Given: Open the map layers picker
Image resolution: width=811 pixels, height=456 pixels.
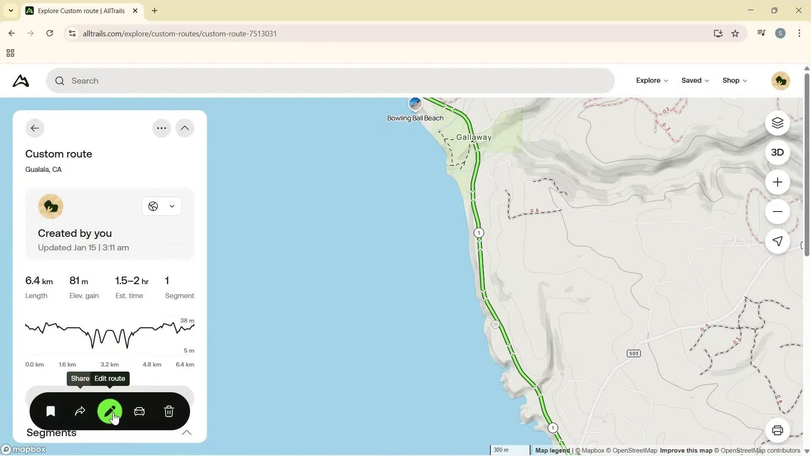Looking at the screenshot, I should click(778, 123).
